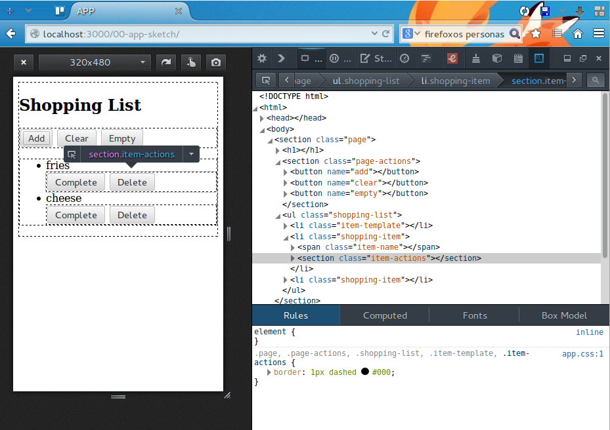Bookmark this page with star
610x430 pixels.
tap(536, 34)
